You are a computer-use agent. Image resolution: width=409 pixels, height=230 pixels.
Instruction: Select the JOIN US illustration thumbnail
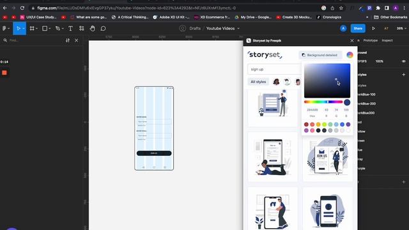pyautogui.click(x=328, y=157)
